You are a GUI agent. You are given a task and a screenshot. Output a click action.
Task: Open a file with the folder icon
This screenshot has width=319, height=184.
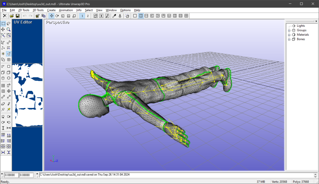click(12, 16)
